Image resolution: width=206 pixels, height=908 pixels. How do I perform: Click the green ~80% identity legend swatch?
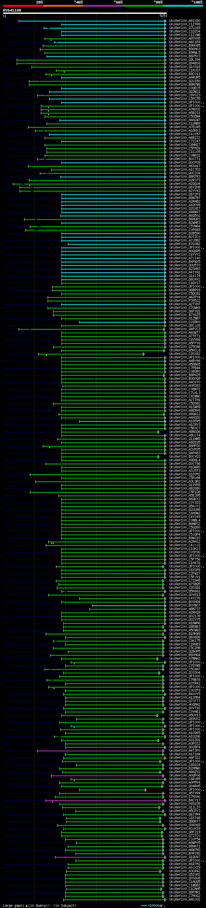142,6
